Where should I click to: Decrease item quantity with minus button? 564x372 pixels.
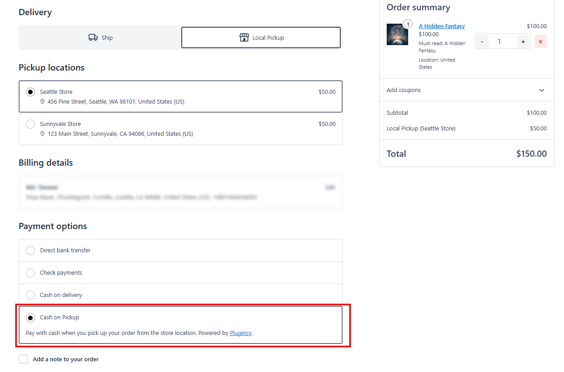(x=482, y=42)
